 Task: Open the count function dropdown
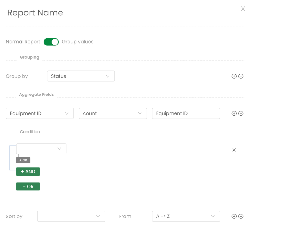[113, 113]
